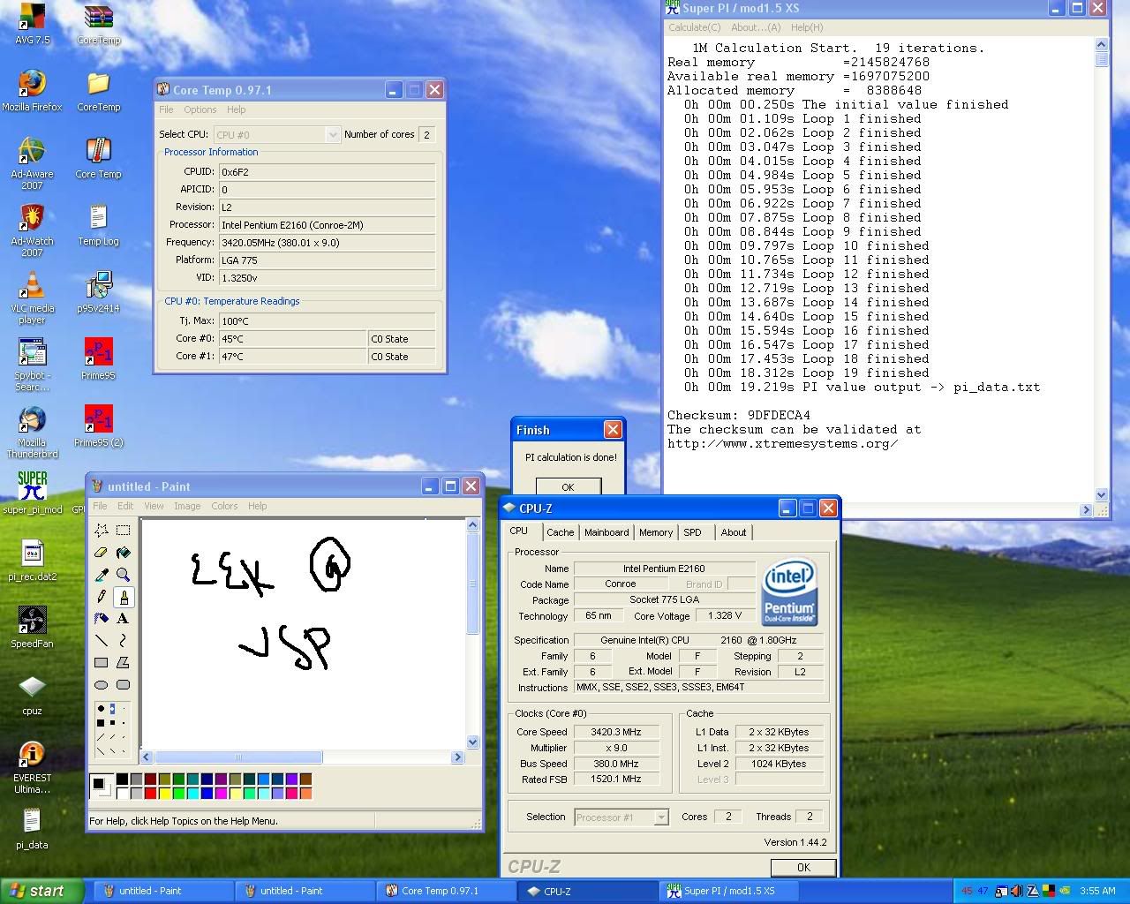
Task: Choose the cyan color swatch in Paint
Action: [x=193, y=793]
